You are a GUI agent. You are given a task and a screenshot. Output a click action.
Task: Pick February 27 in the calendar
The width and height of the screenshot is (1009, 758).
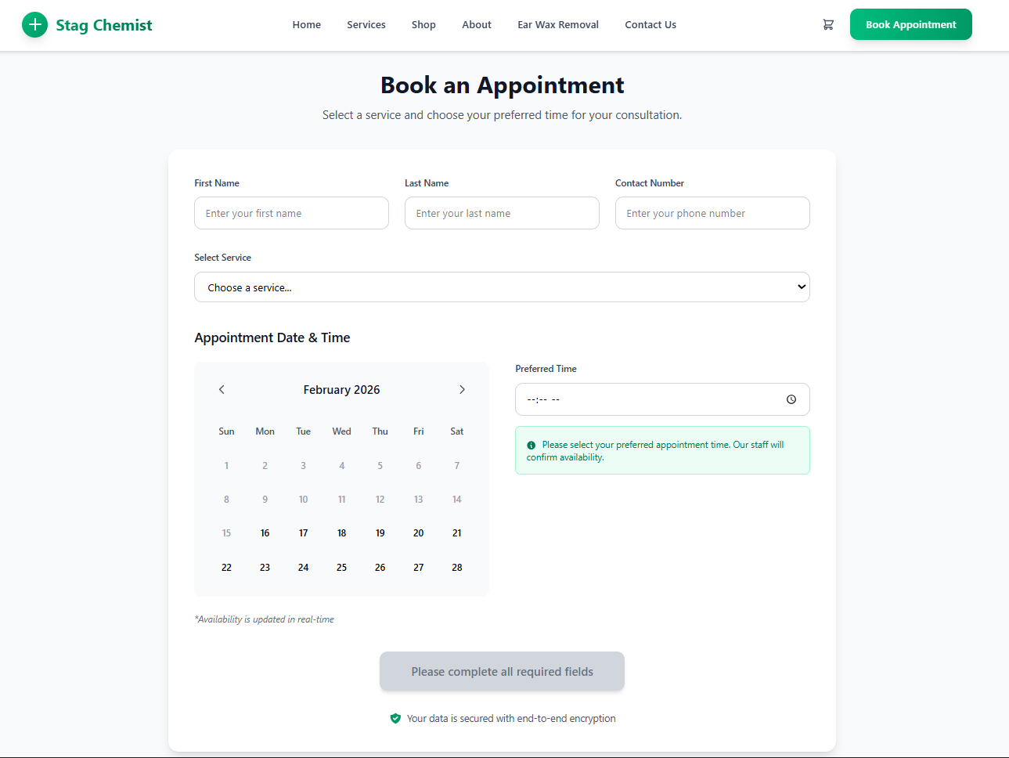pyautogui.click(x=419, y=568)
